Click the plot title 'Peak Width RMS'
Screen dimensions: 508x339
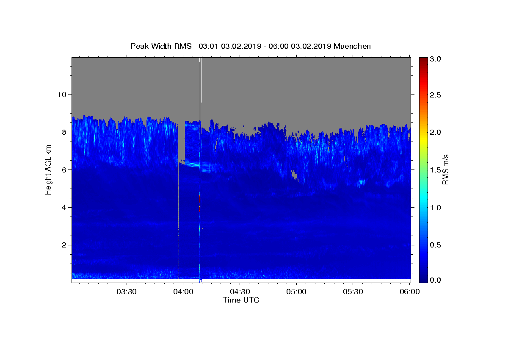pyautogui.click(x=161, y=46)
